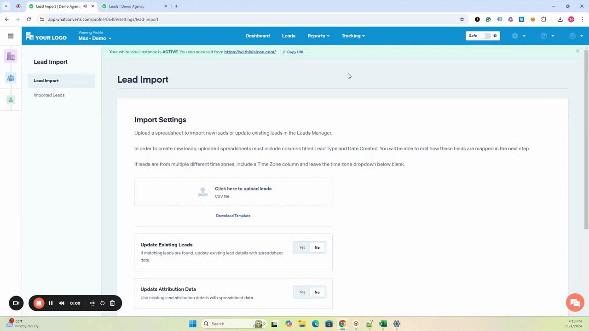The image size is (589, 331).
Task: Bookmark the page with the star icon
Action: point(462,19)
